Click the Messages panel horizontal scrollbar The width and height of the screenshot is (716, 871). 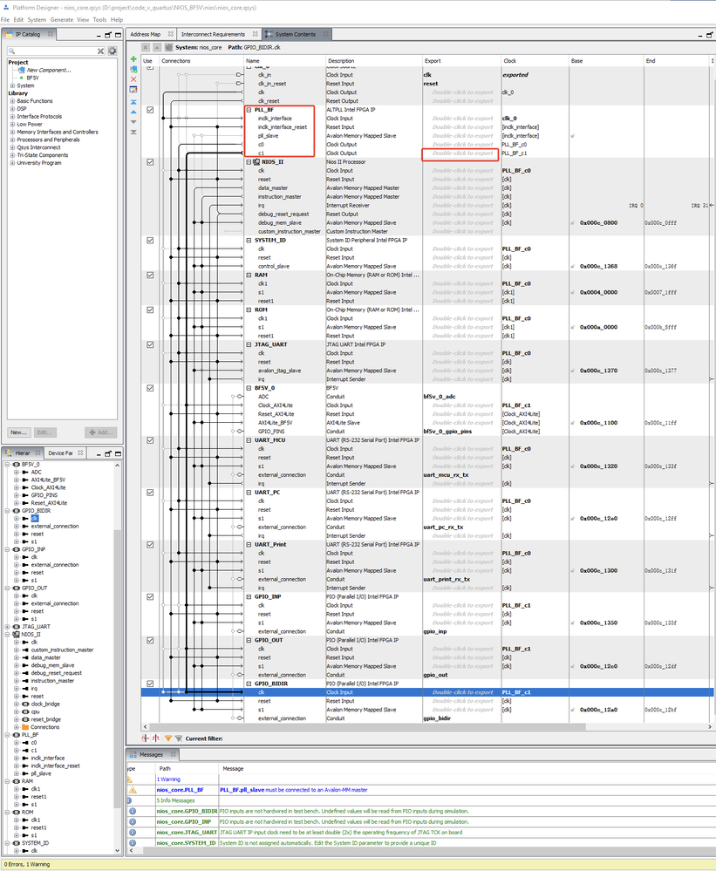tap(427, 850)
